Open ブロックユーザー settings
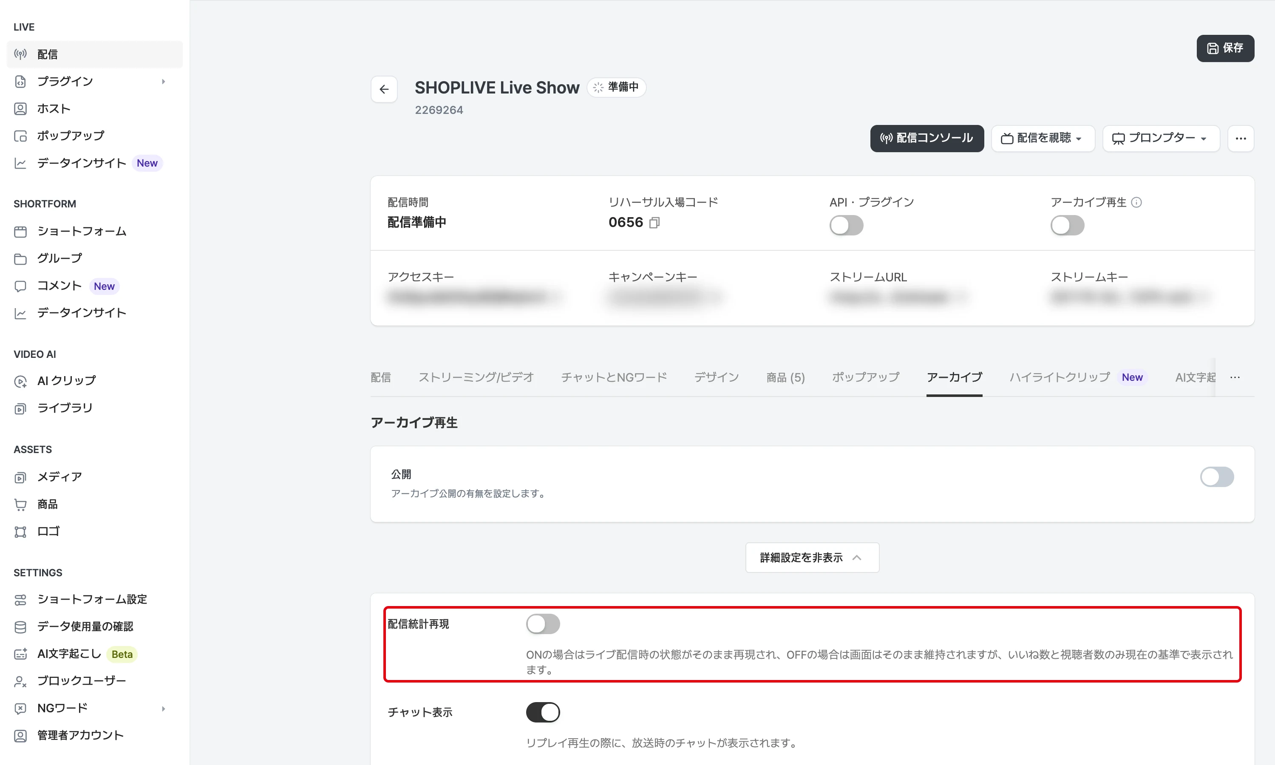The height and width of the screenshot is (765, 1275). point(95,681)
